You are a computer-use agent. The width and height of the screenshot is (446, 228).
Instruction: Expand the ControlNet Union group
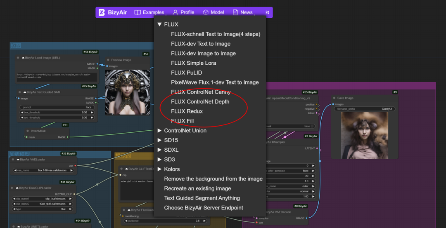click(159, 131)
